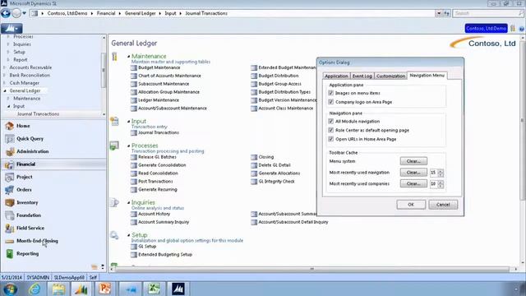
Task: Click the Back navigation arrow
Action: 6,13
